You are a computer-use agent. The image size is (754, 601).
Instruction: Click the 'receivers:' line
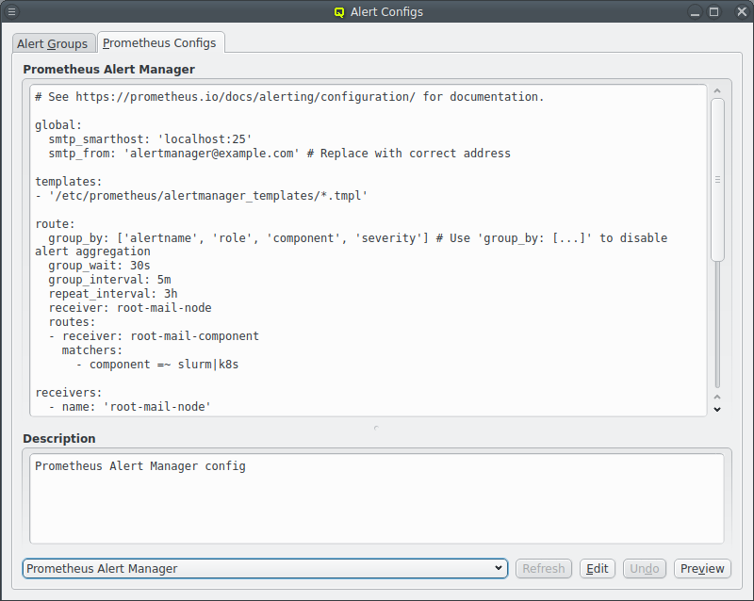(68, 393)
